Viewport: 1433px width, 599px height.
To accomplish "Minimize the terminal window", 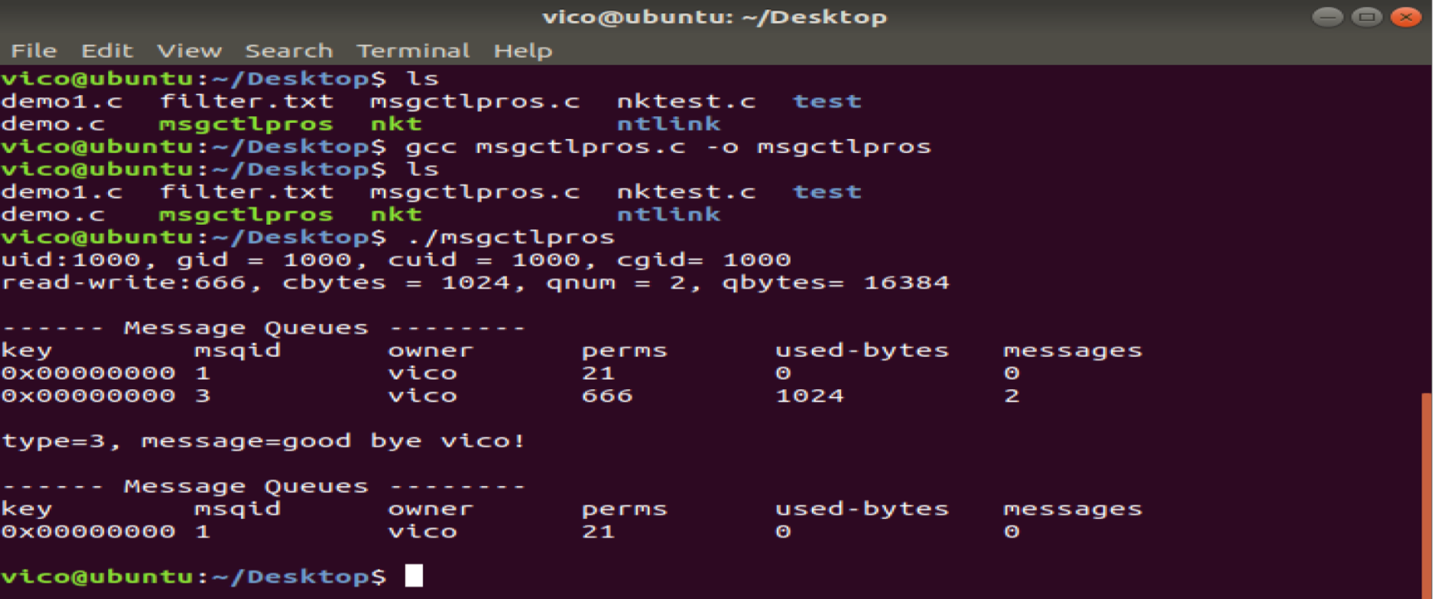I will (x=1327, y=17).
